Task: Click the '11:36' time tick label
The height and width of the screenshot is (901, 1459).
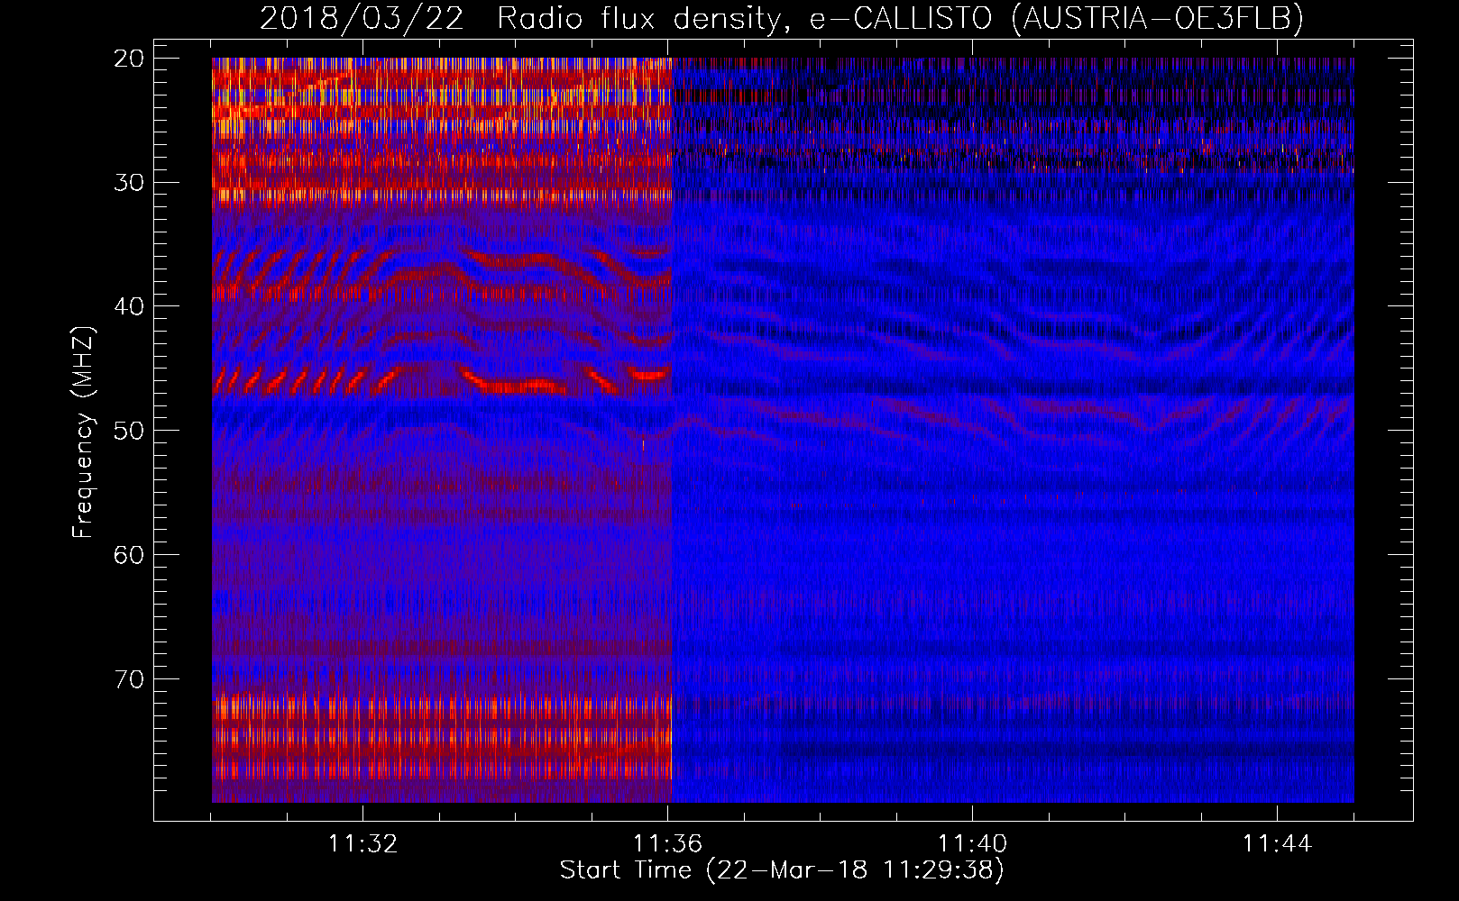Action: pos(667,844)
